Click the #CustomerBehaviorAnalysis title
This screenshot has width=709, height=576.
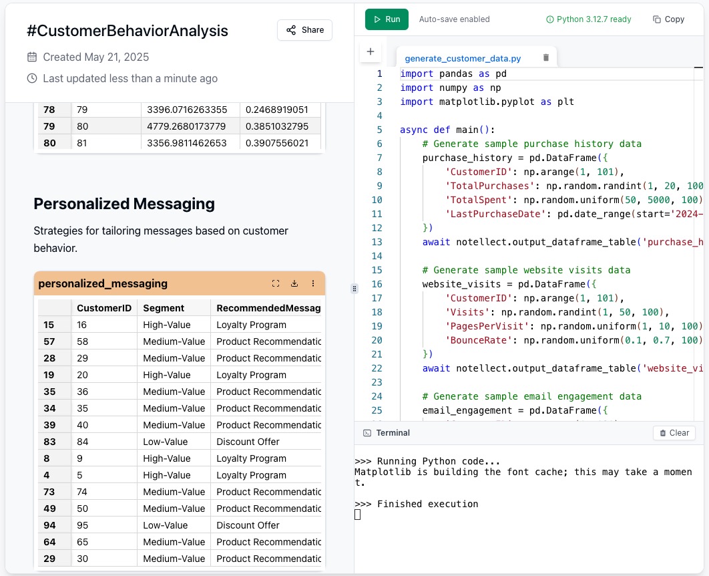click(x=128, y=31)
